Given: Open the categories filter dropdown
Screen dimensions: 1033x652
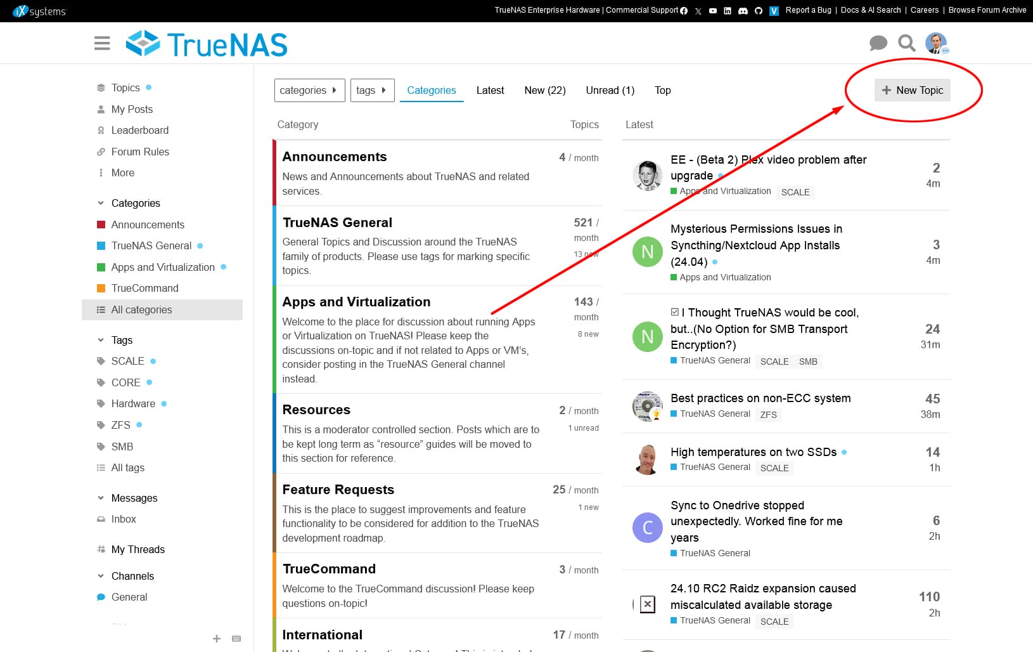Looking at the screenshot, I should (309, 90).
